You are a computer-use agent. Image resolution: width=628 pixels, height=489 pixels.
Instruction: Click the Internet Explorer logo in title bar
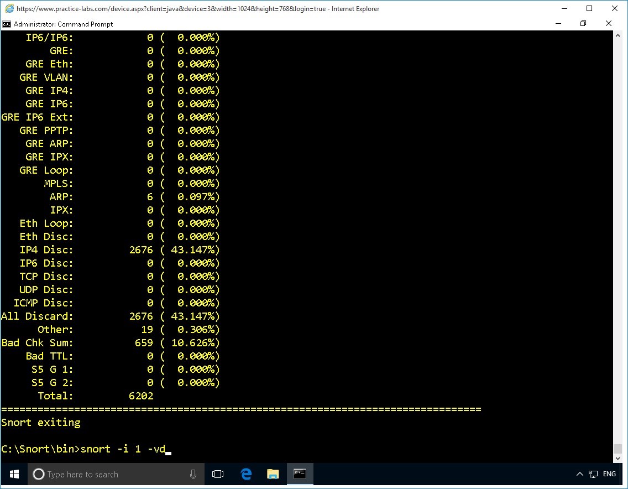coord(8,9)
